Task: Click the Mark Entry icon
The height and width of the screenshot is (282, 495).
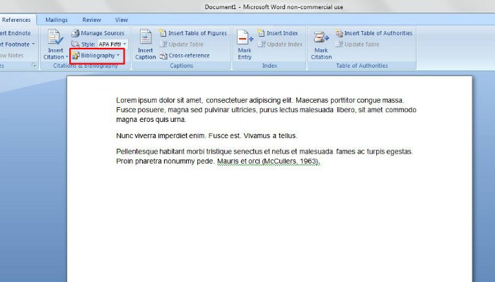Action: [x=245, y=38]
